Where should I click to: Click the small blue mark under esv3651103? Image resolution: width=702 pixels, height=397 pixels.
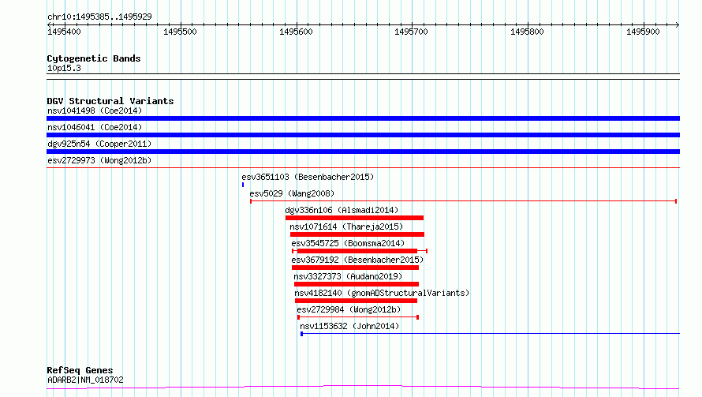(x=243, y=185)
